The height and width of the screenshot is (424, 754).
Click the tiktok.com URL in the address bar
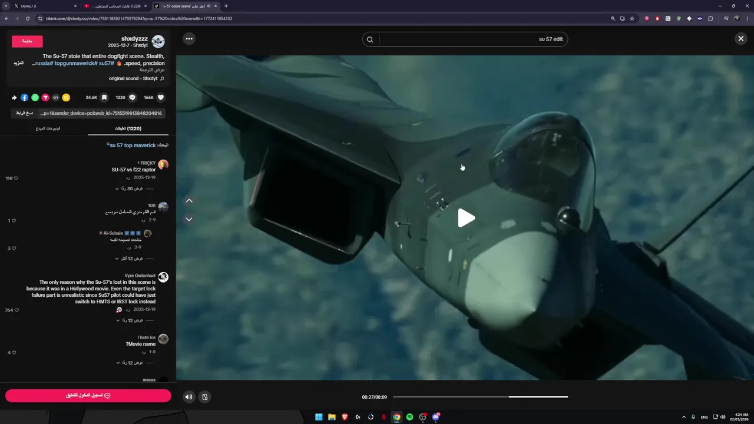click(x=138, y=18)
